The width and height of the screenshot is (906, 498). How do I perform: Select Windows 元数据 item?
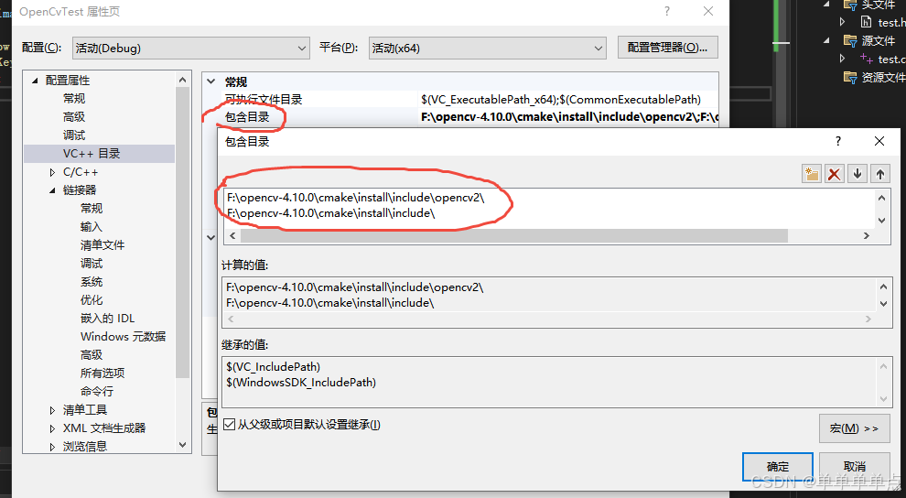tap(123, 337)
